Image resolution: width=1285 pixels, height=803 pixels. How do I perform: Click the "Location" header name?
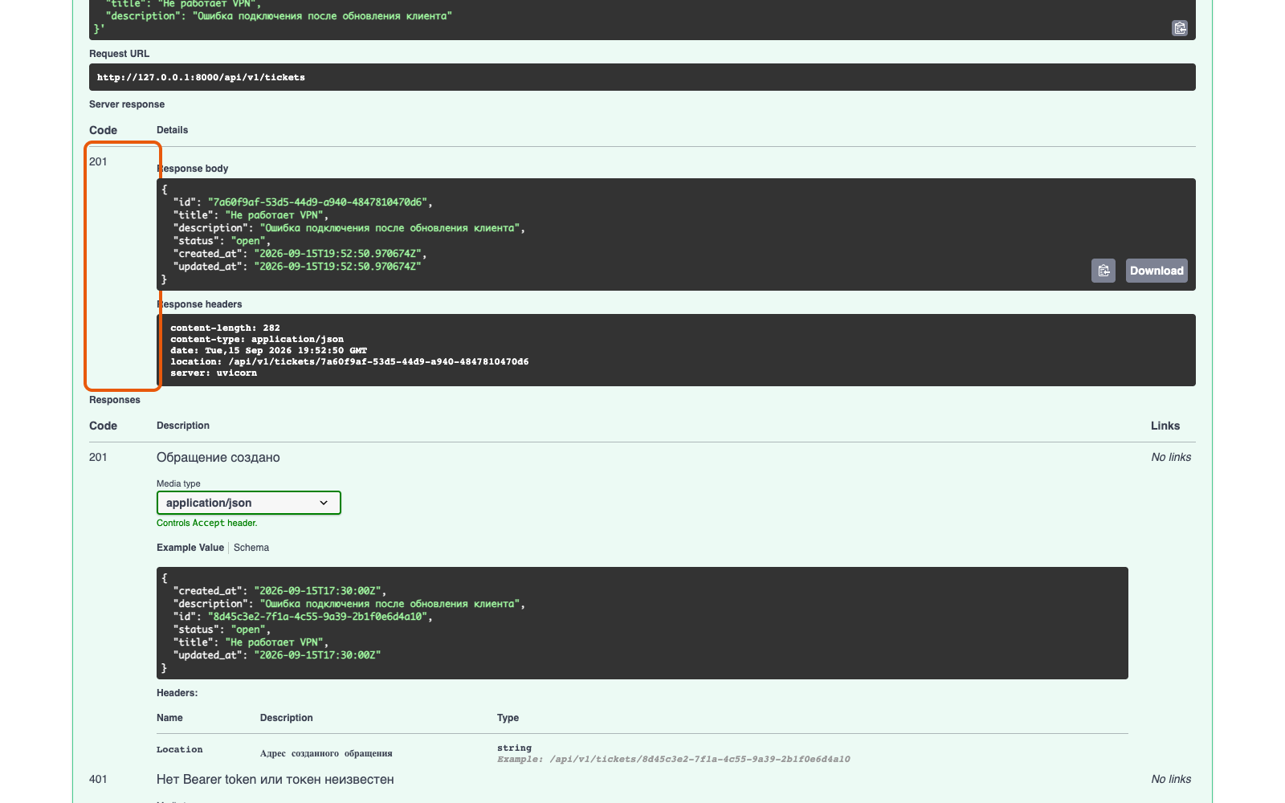pyautogui.click(x=180, y=749)
